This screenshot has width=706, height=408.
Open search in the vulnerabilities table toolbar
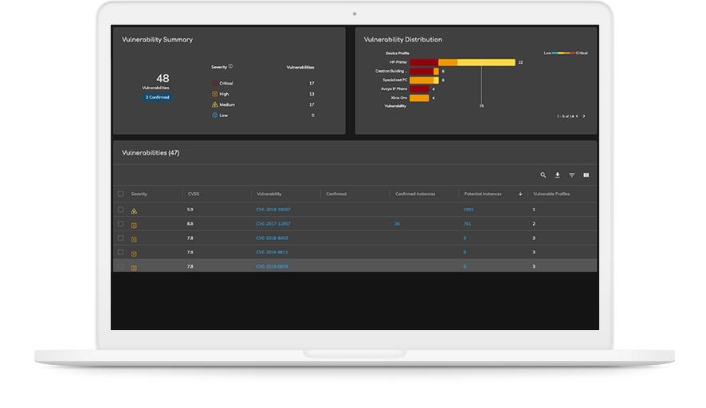pos(543,175)
